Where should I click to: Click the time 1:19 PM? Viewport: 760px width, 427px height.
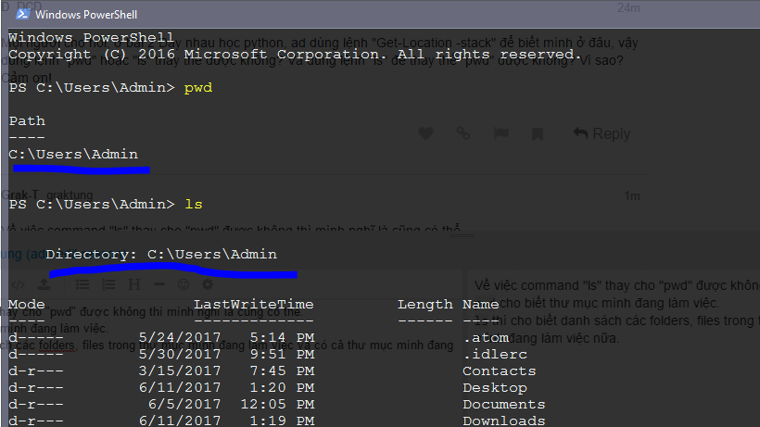pyautogui.click(x=282, y=421)
